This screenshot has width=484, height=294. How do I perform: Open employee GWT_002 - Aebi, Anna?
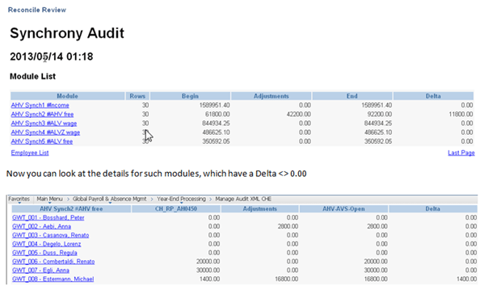point(42,226)
